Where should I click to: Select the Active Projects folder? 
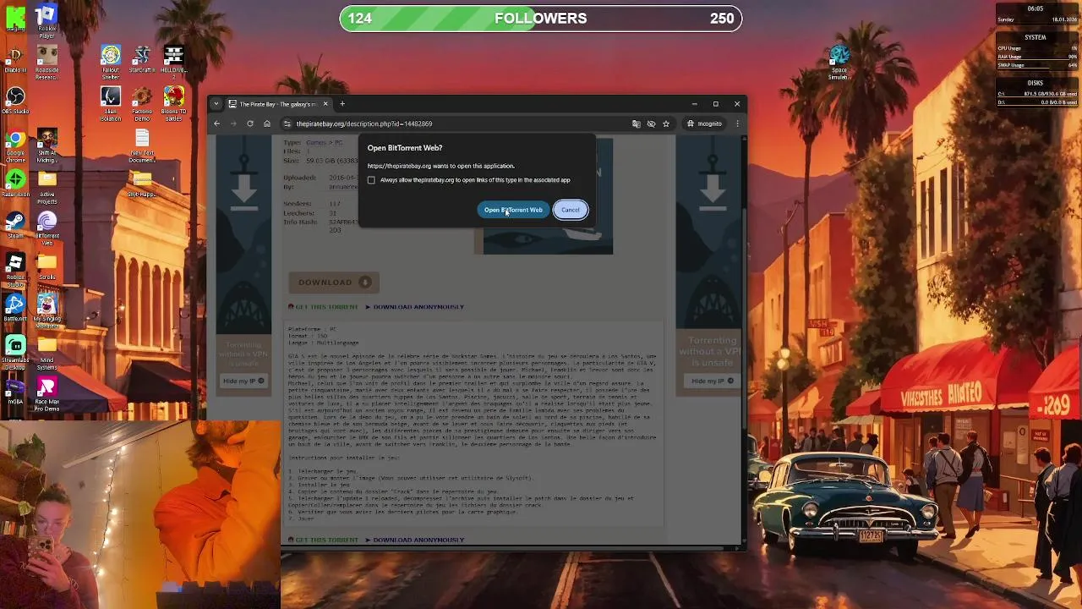[x=46, y=187]
